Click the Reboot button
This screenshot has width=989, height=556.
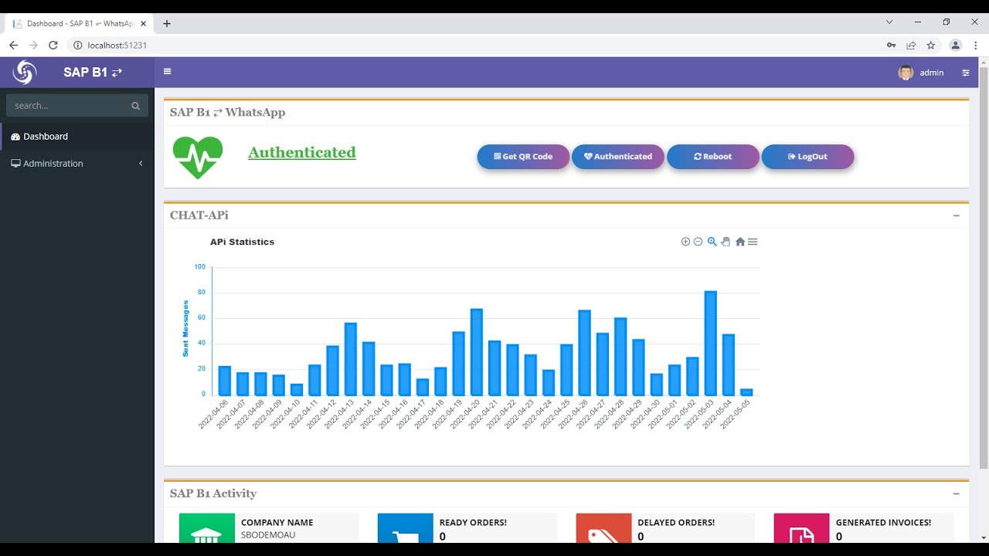[x=713, y=156]
